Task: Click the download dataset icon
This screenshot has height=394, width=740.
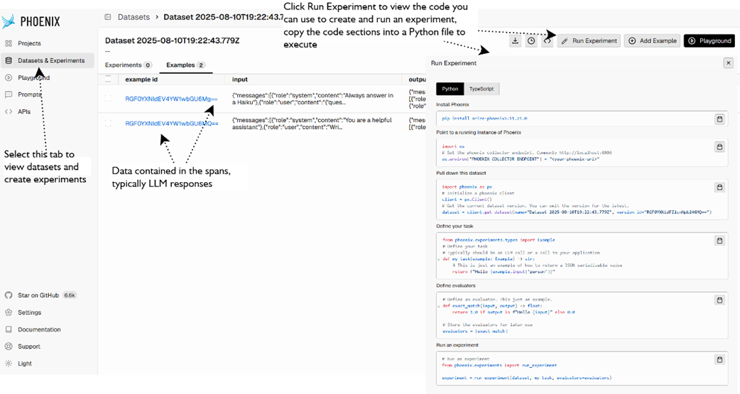Action: [516, 41]
